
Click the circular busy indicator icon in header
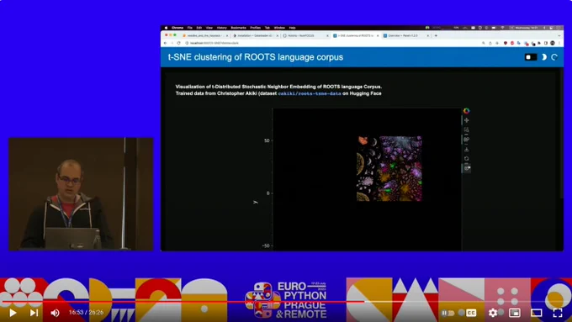(554, 57)
